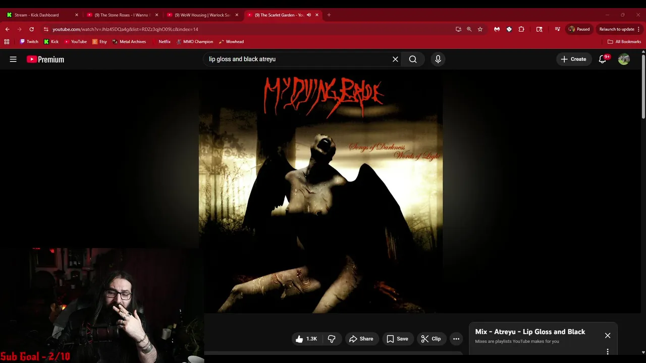Open Metal Archives bookmark

129,42
